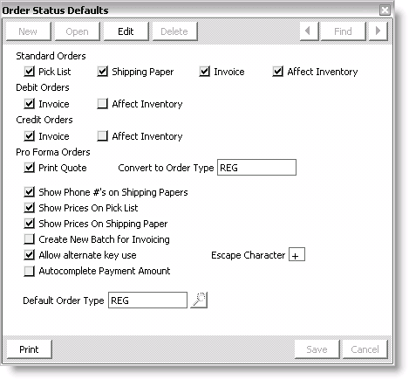Image resolution: width=409 pixels, height=380 pixels.
Task: Click the Cancel button
Action: [x=365, y=349]
